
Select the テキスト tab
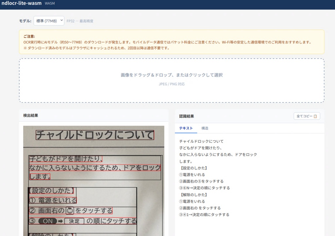(x=186, y=128)
